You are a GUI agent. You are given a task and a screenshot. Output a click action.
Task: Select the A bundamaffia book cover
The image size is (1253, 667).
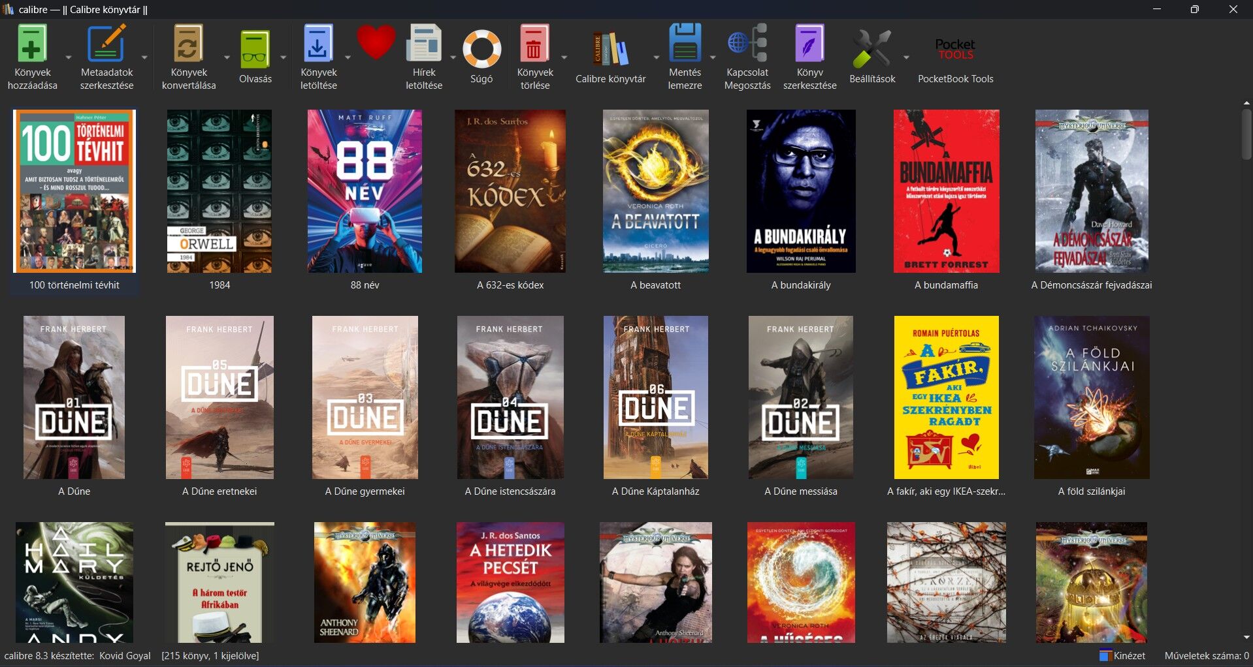tap(946, 191)
